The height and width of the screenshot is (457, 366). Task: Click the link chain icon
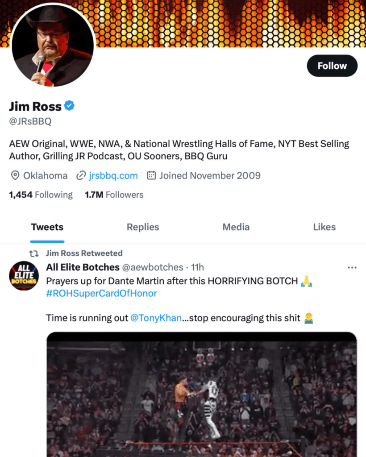coord(81,175)
